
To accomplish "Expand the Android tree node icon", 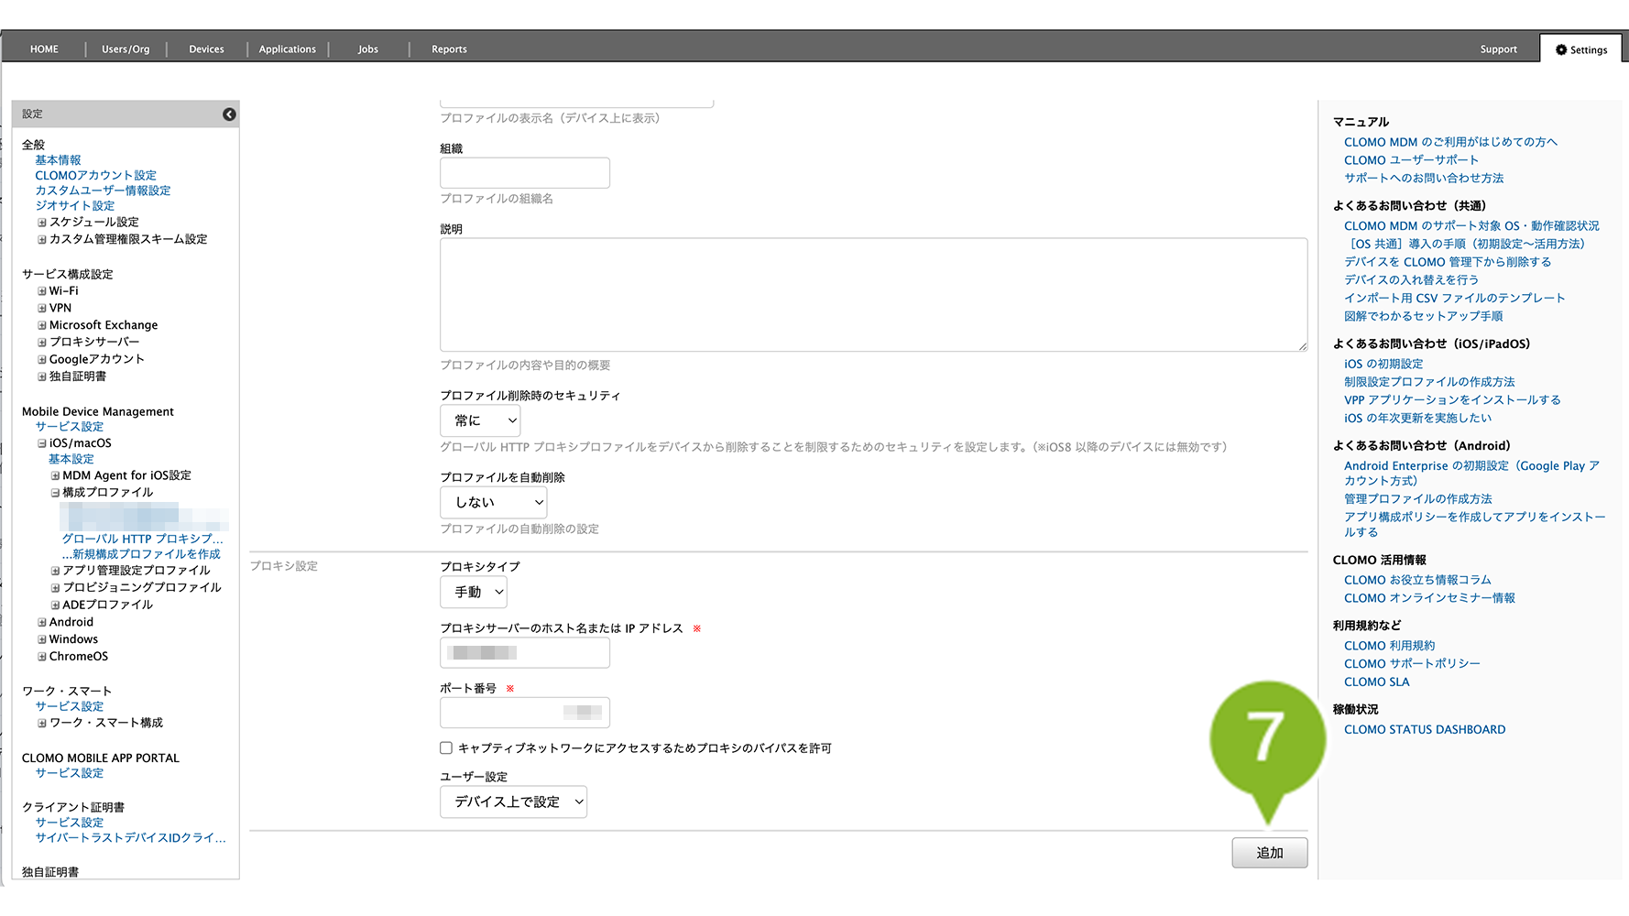I will pos(41,623).
